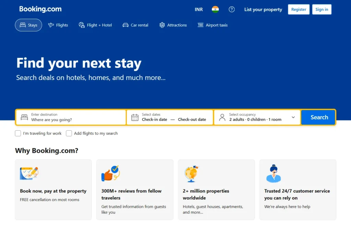This screenshot has width=351, height=226.
Task: Click the Why Booking.com? heading
Action: [x=47, y=150]
